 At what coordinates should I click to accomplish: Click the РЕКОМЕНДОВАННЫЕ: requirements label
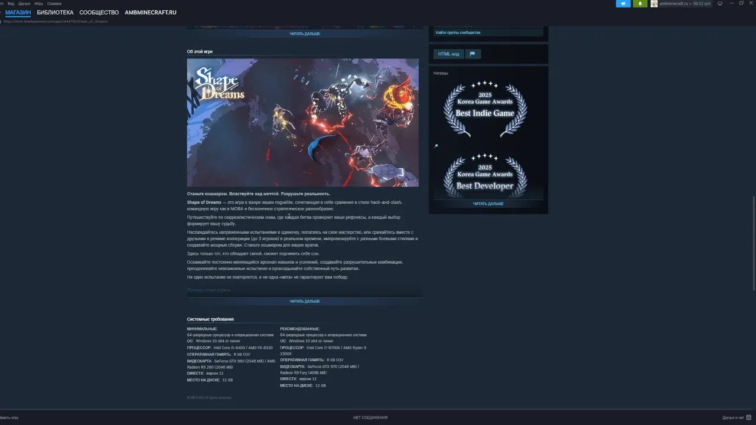(300, 329)
